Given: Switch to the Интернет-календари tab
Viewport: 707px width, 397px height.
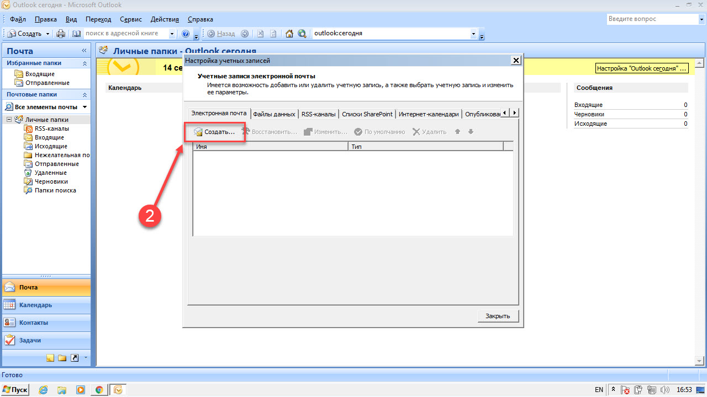Looking at the screenshot, I should [x=429, y=114].
